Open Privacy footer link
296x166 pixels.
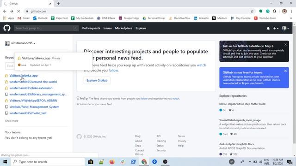(182, 141)
